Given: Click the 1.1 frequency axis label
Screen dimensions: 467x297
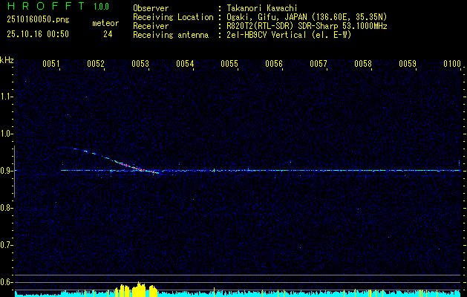Looking at the screenshot, I should click(7, 97).
